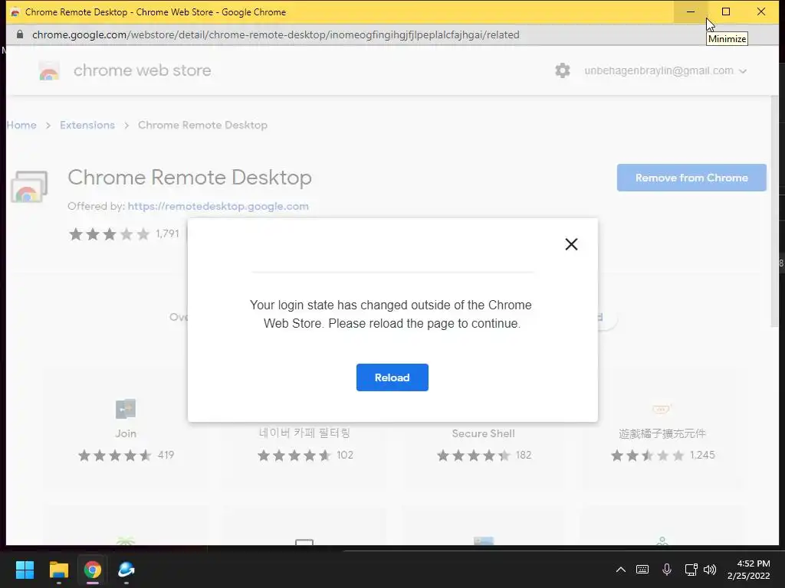Screen dimensions: 785x588
Task: Click the address bar URL
Action: [x=275, y=35]
